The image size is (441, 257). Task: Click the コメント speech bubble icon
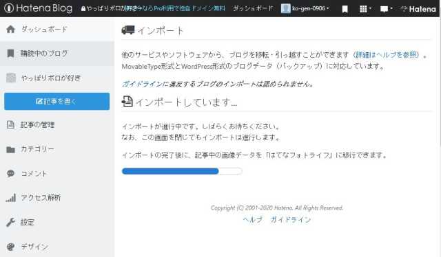(x=11, y=174)
